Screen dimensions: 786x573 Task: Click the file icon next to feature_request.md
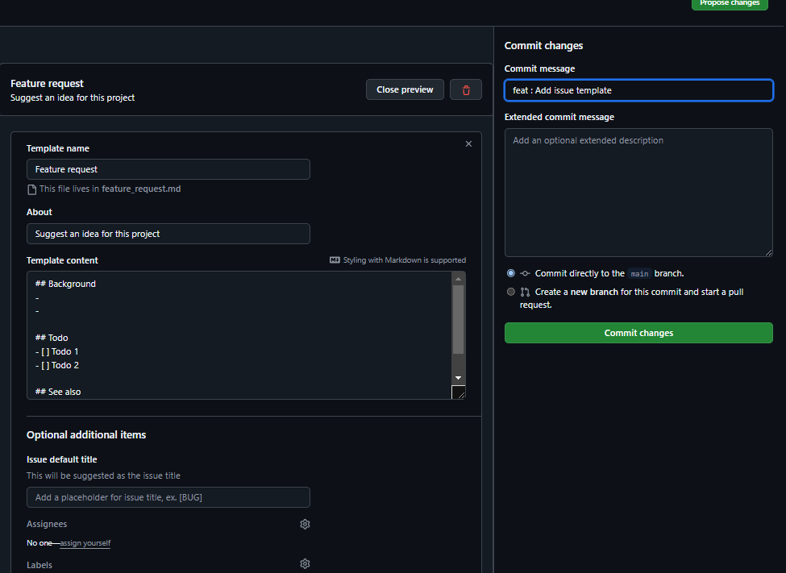click(x=31, y=189)
